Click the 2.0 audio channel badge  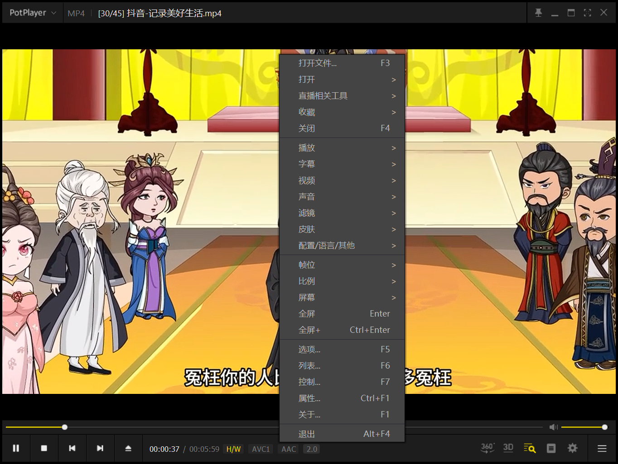click(x=312, y=449)
